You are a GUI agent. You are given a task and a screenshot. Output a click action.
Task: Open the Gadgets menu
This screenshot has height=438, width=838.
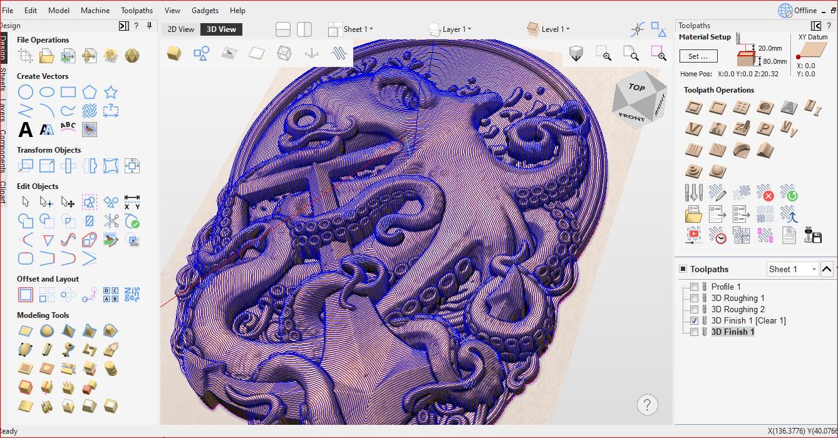(x=205, y=11)
